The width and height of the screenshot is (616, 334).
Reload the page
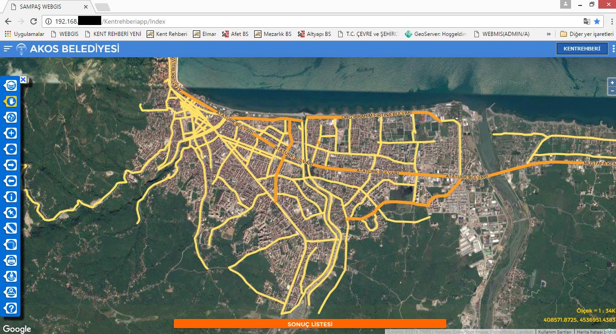(33, 21)
